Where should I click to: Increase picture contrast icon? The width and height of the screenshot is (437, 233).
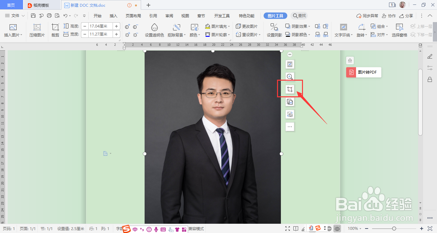(128, 26)
